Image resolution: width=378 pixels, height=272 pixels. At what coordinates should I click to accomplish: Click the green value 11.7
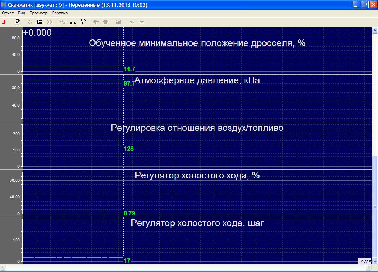click(x=129, y=69)
